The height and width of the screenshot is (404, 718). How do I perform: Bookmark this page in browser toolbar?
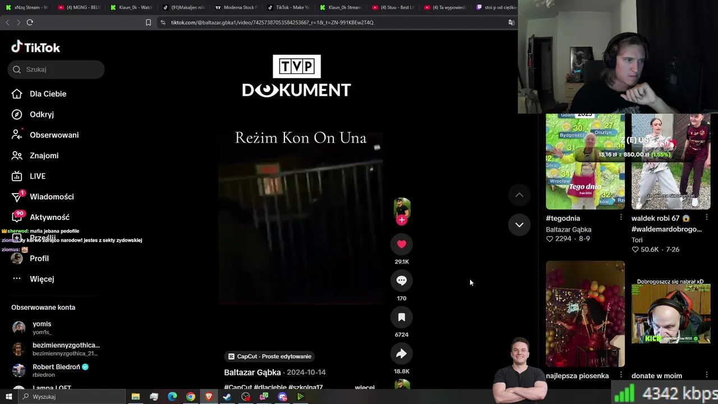[148, 22]
